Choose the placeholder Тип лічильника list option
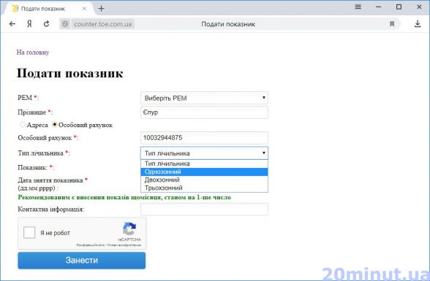The image size is (430, 281). point(204,163)
